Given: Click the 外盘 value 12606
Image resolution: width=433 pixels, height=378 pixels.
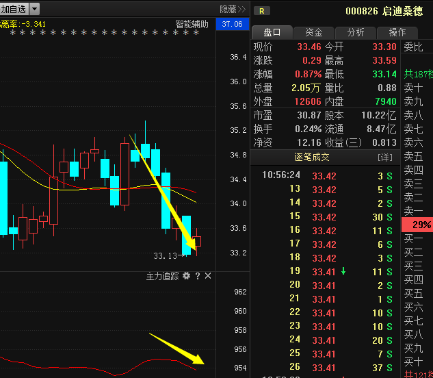Looking at the screenshot, I should click(308, 101).
